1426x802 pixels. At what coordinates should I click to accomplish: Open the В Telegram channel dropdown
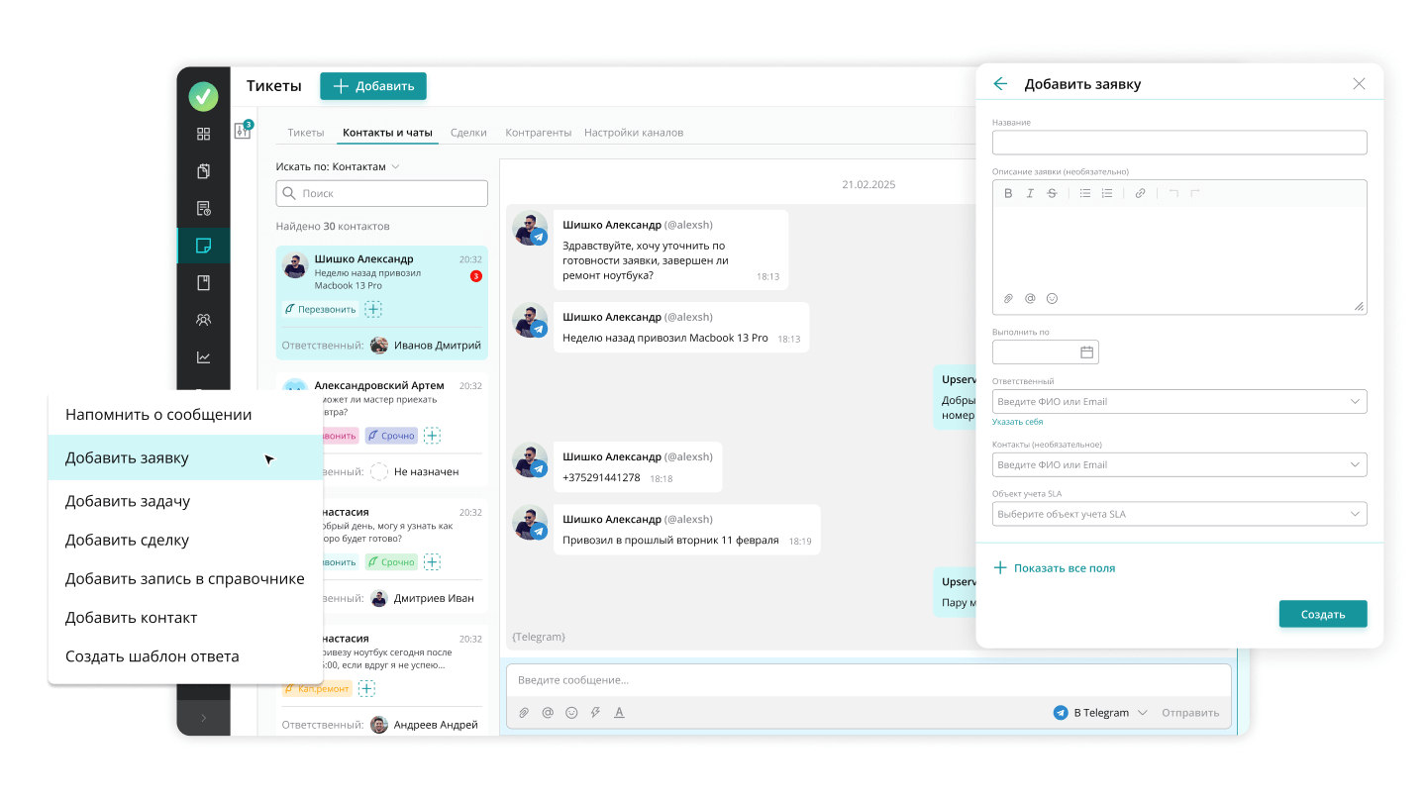tap(1100, 712)
